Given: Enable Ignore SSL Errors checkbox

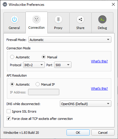Looking at the screenshot, I should (9, 111).
